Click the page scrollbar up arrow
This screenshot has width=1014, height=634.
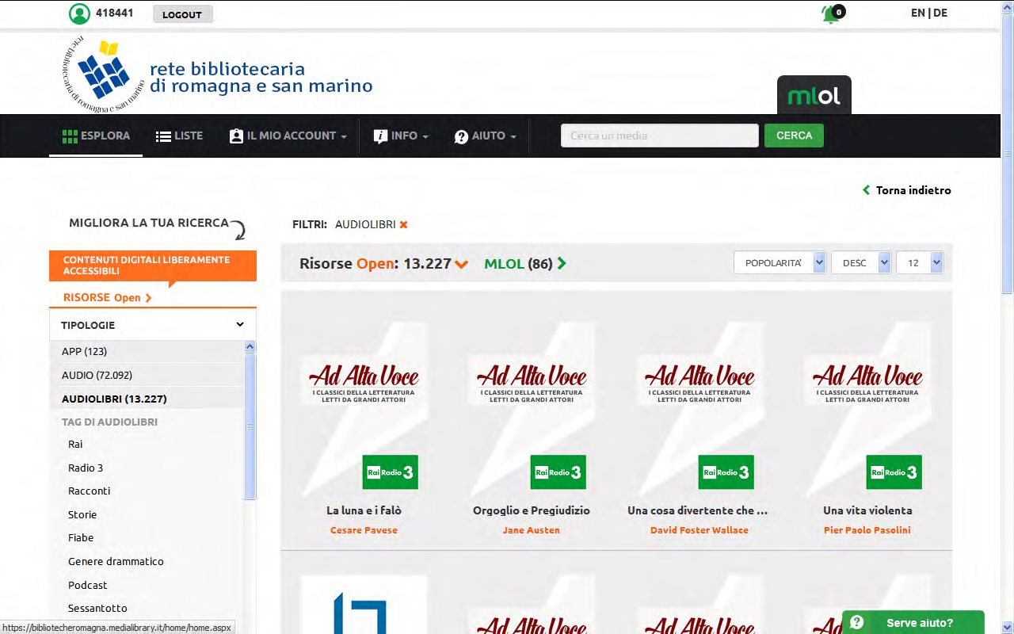pos(1008,6)
